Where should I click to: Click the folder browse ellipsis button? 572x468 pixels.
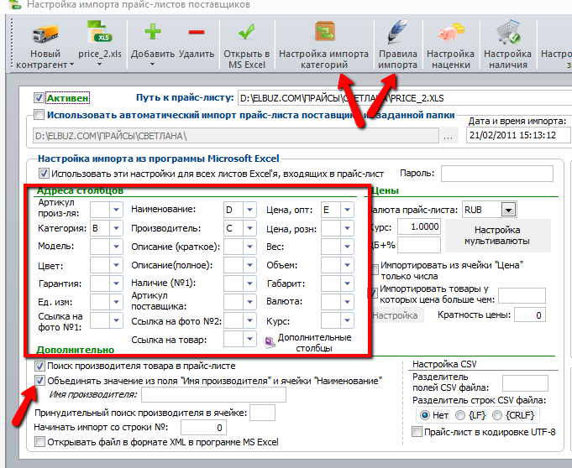tap(449, 136)
